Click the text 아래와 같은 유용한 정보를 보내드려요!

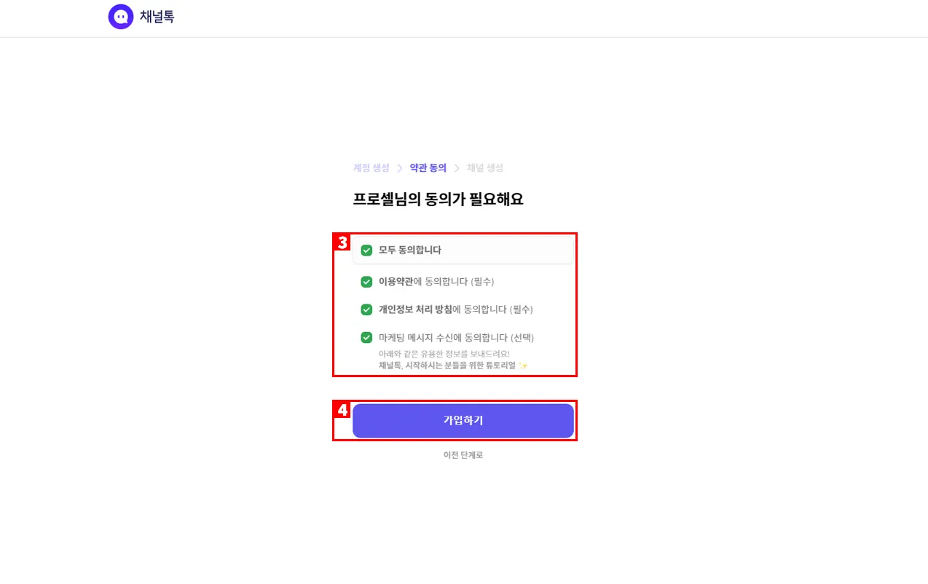tap(444, 354)
